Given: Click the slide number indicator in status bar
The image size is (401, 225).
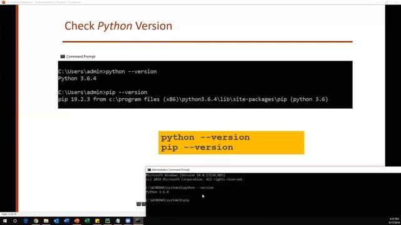Looking at the screenshot, I should point(9,214).
